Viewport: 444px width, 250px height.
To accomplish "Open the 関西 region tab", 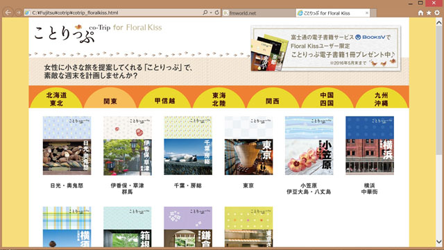I will [273, 99].
